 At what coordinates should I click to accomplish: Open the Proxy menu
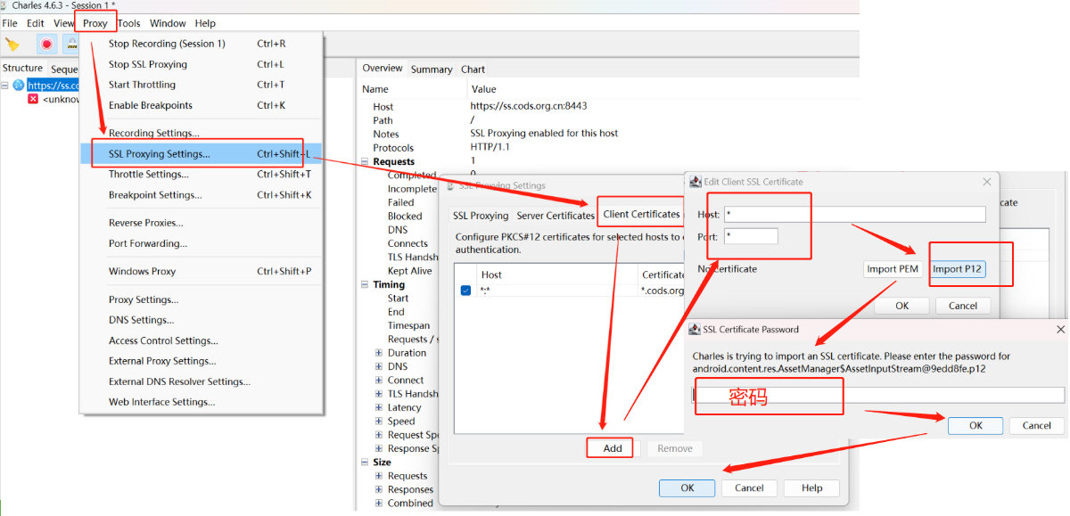point(95,23)
